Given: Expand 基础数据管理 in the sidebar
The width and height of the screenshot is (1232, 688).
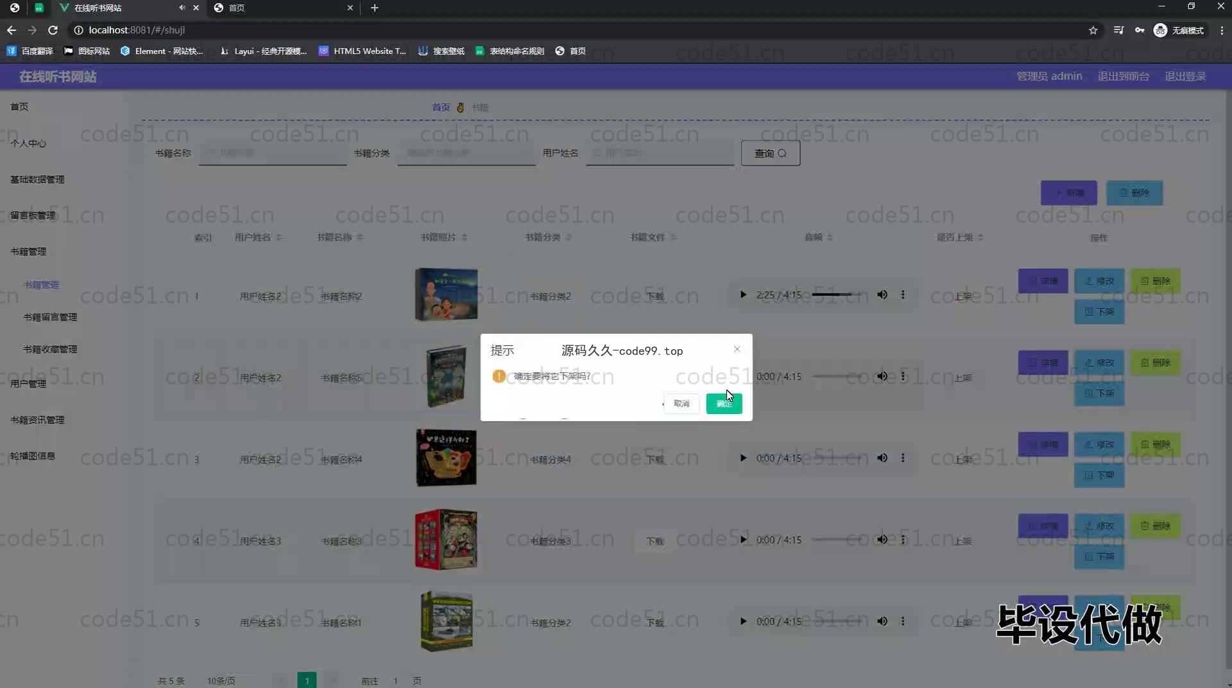Looking at the screenshot, I should click(x=37, y=179).
